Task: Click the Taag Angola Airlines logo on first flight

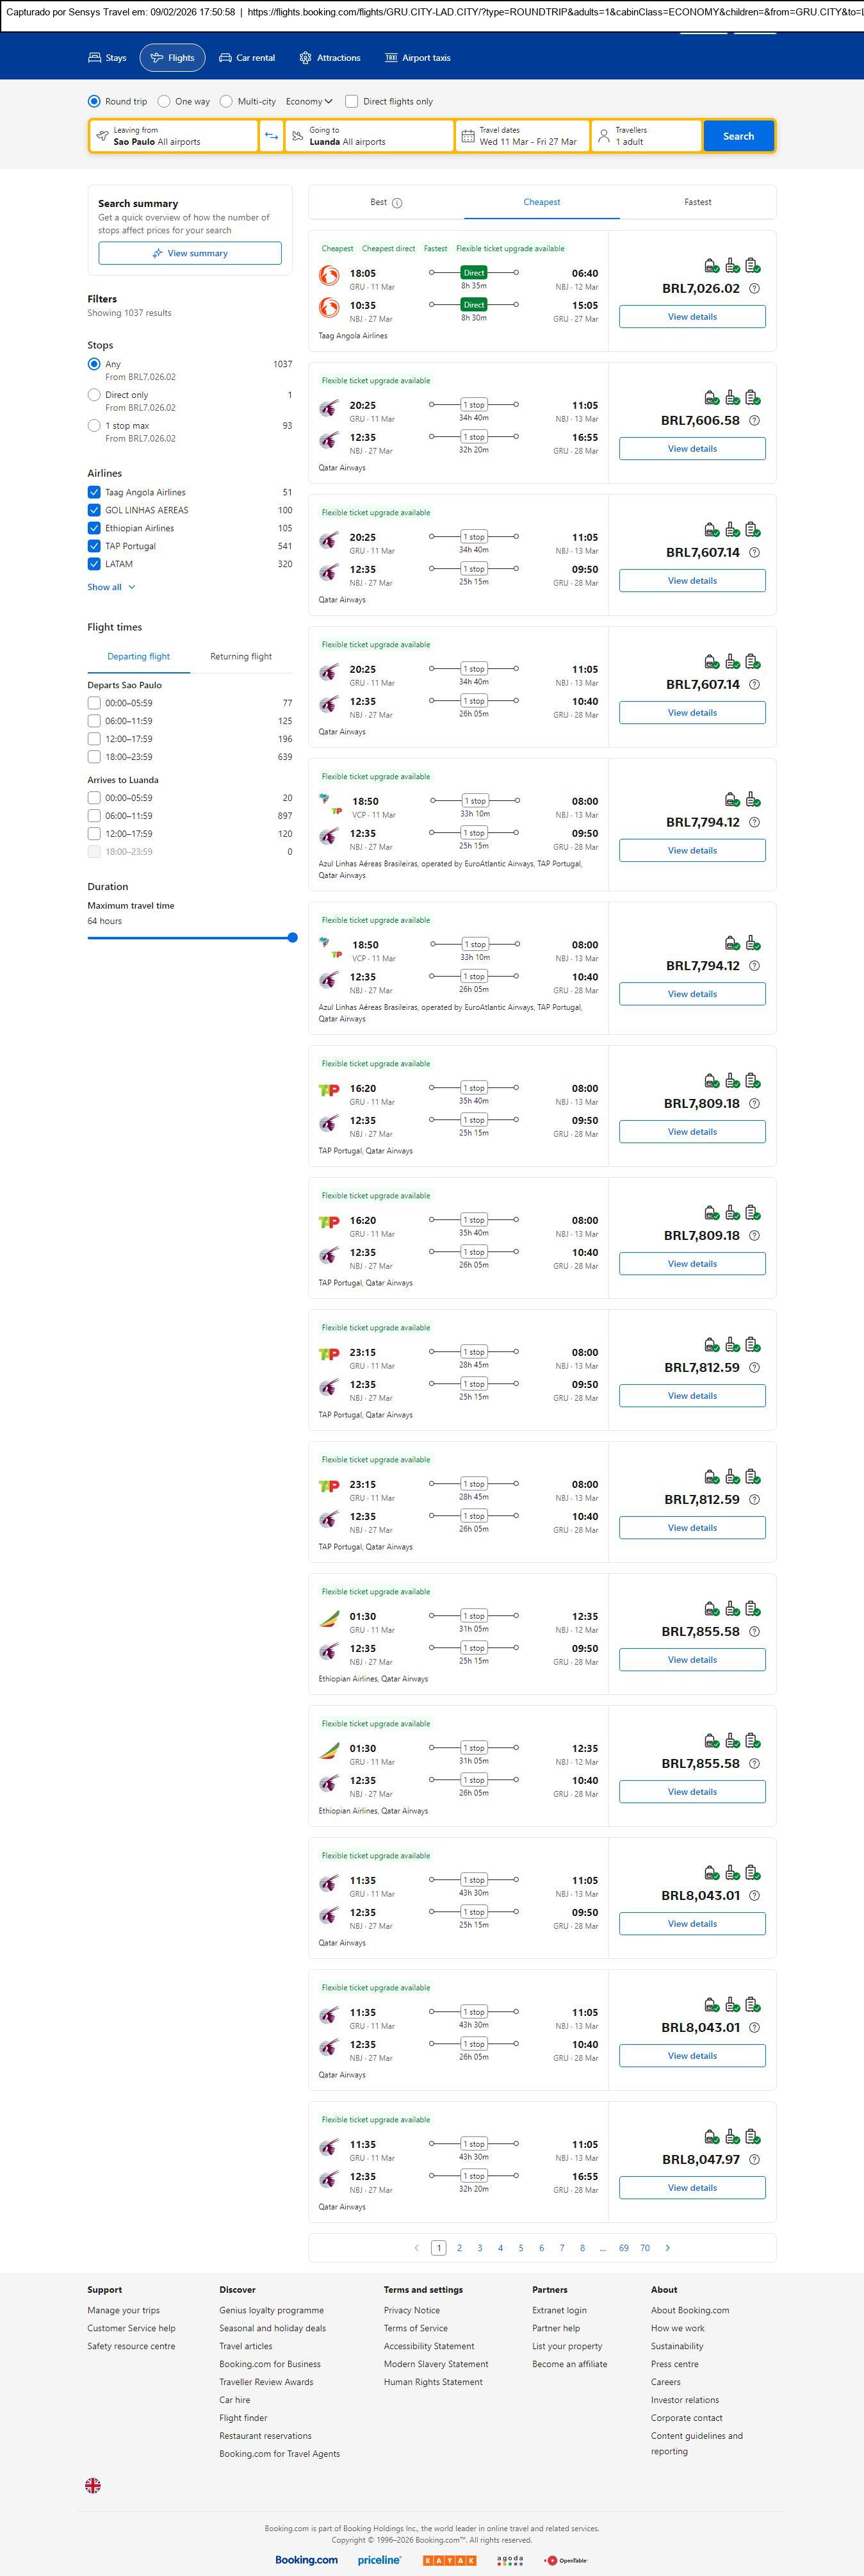Action: 328,274
